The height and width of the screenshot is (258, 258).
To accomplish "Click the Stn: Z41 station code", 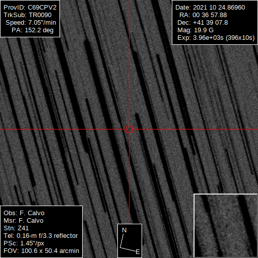I will (x=16, y=228).
